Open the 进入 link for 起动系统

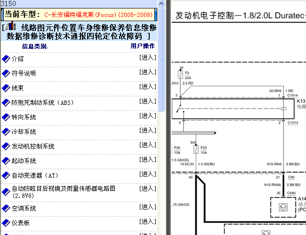[x=148, y=159]
